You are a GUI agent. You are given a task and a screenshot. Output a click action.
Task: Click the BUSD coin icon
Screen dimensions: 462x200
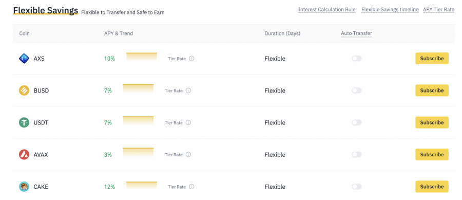click(x=24, y=90)
